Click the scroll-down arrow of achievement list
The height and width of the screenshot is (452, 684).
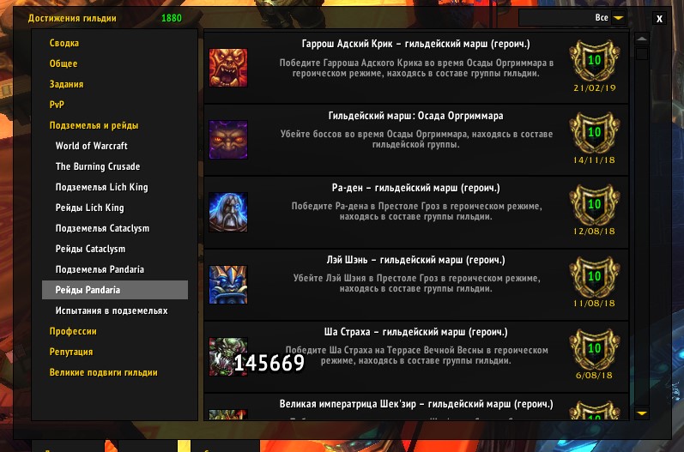click(x=642, y=413)
